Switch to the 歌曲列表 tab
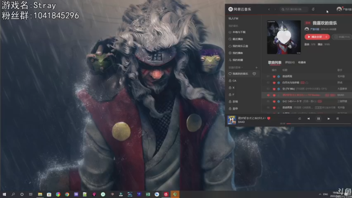This screenshot has width=352, height=198. coord(275,62)
